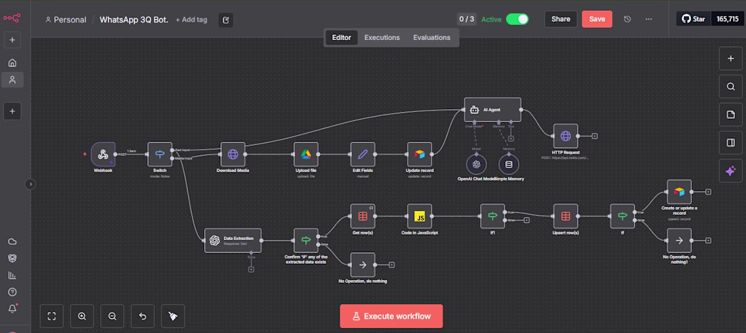Select the Data Extraction node
The image size is (746, 333).
(x=233, y=240)
